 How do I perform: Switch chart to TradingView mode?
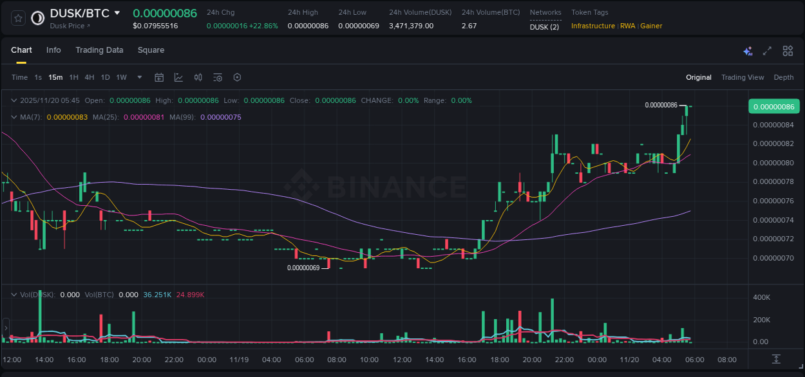[x=743, y=77]
